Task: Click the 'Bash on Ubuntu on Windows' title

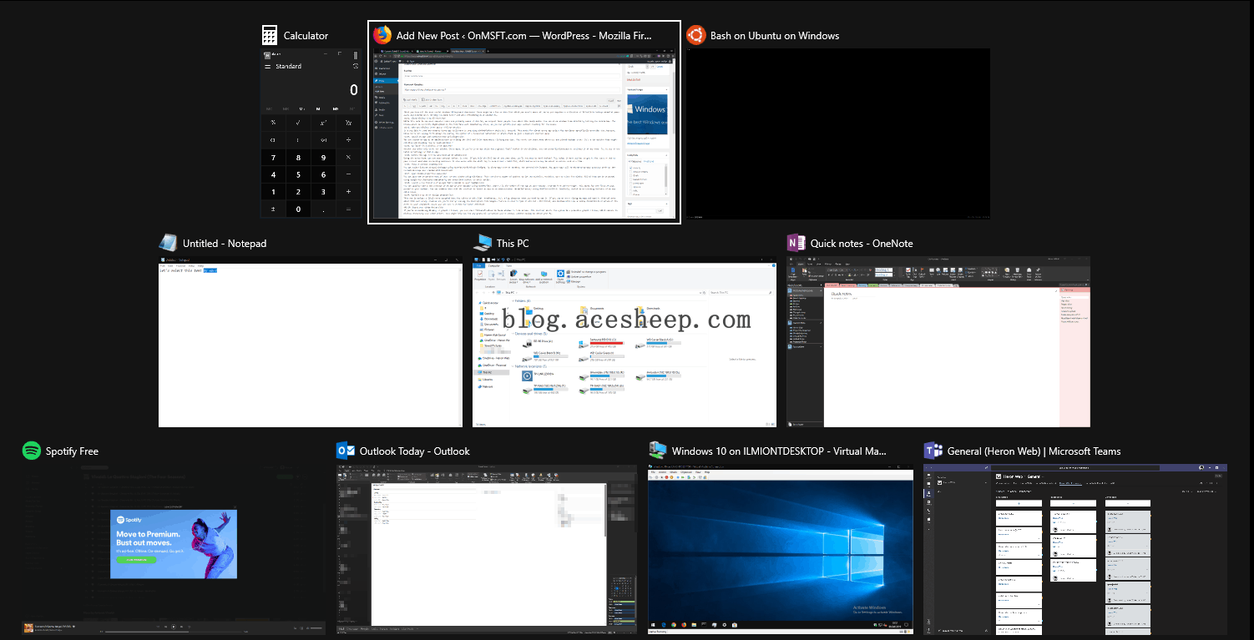Action: [x=774, y=36]
